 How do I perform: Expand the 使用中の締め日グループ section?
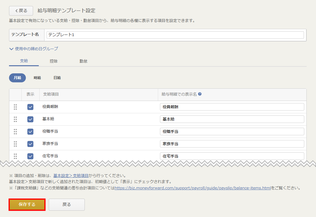point(34,49)
